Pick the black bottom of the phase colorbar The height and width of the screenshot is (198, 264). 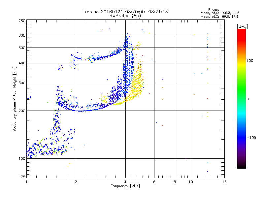(242, 166)
